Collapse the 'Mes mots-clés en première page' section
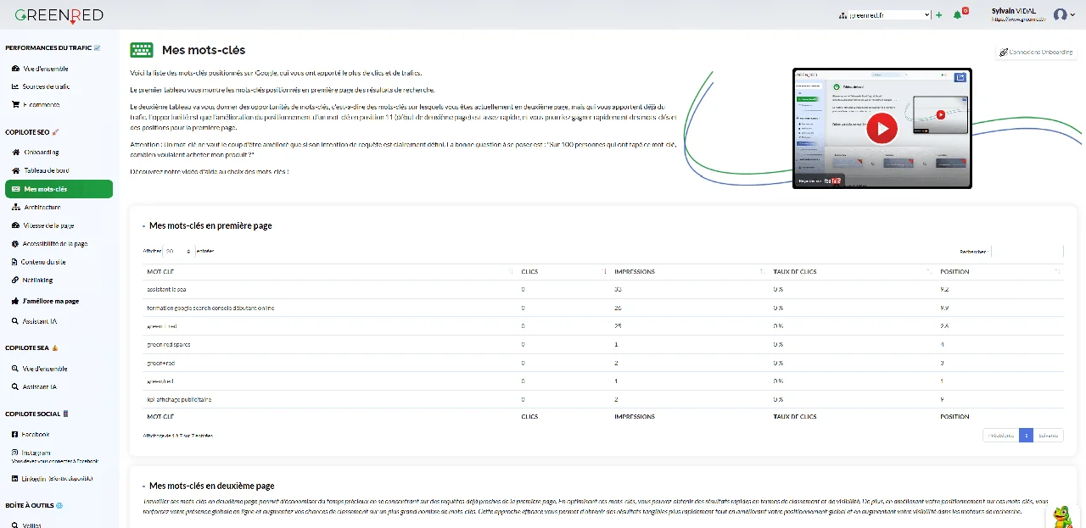 point(144,226)
